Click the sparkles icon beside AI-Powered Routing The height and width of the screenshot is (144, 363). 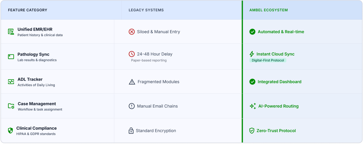tap(253, 106)
